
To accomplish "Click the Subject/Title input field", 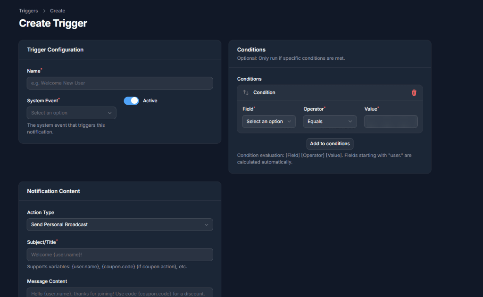I will pos(120,254).
